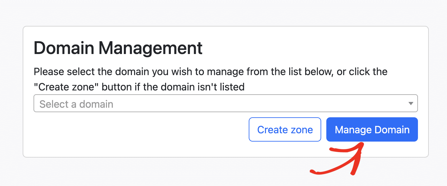Click inside the Select a domain field
This screenshot has height=186, width=447.
click(x=160, y=103)
